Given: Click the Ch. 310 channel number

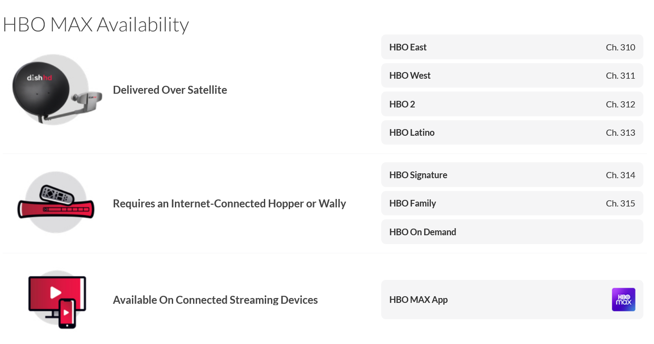Looking at the screenshot, I should pyautogui.click(x=620, y=47).
